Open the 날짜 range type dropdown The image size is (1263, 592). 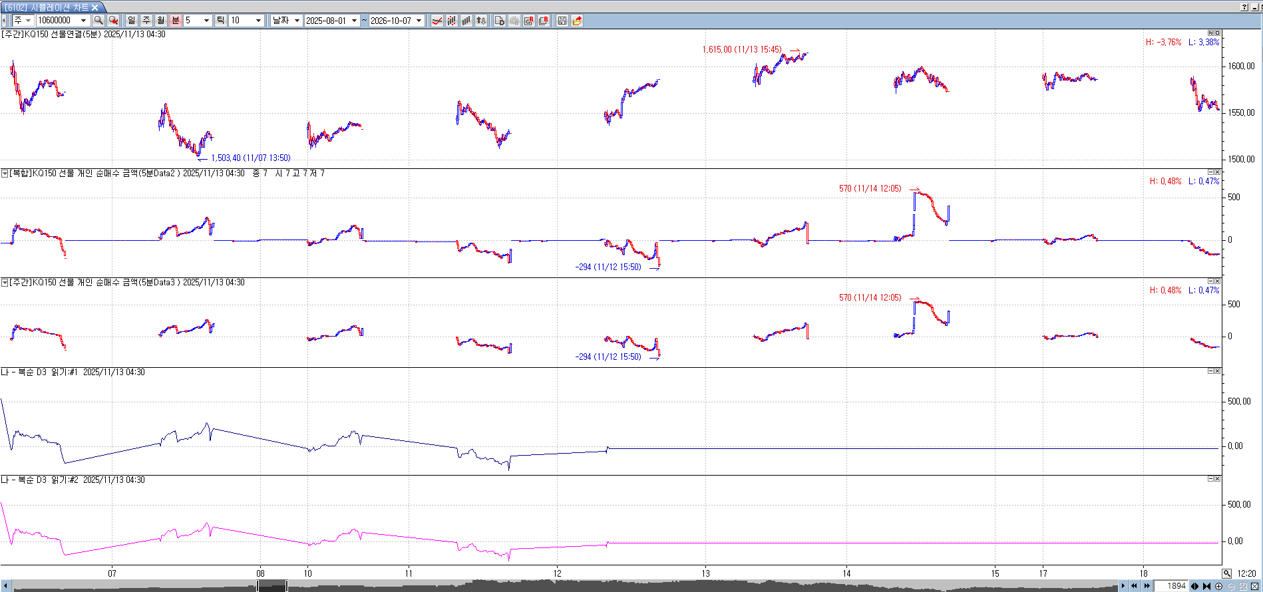pyautogui.click(x=297, y=21)
